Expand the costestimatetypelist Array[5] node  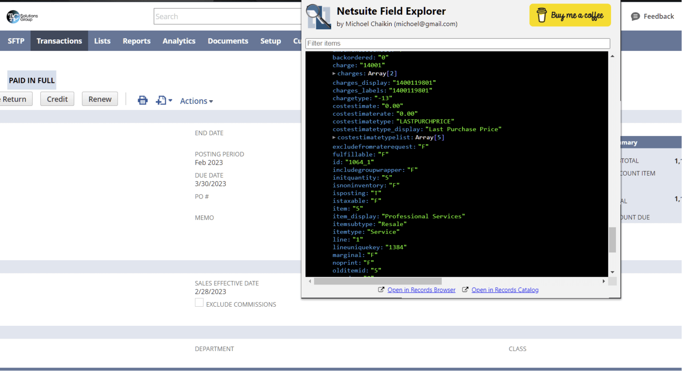pyautogui.click(x=334, y=137)
